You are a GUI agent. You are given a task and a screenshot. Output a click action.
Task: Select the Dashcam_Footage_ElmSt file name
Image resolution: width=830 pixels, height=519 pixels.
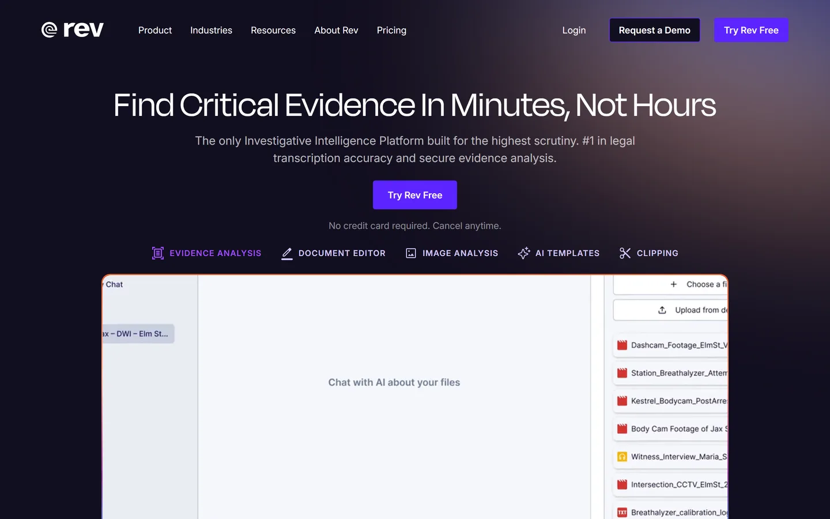click(x=679, y=345)
